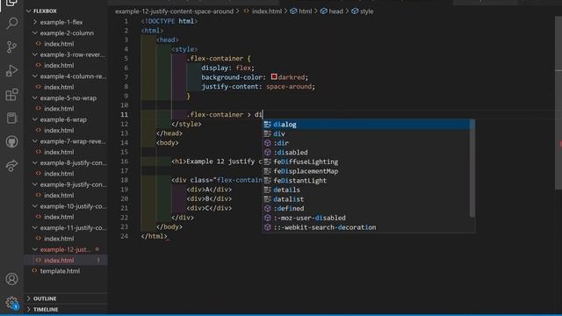562x316 pixels.
Task: Click the head breadcrumb
Action: coord(332,11)
